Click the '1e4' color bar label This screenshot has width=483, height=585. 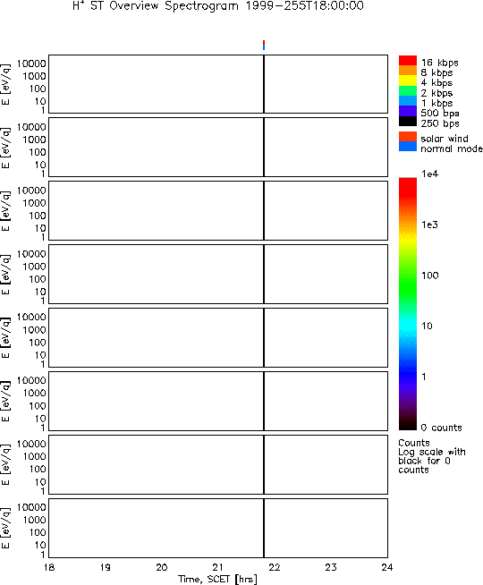(x=429, y=174)
